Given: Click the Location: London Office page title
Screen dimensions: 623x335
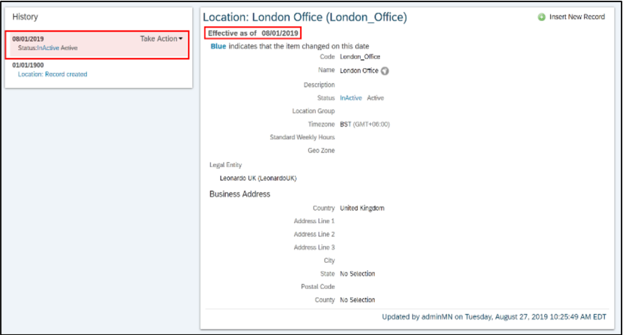Looking at the screenshot, I should tap(305, 17).
